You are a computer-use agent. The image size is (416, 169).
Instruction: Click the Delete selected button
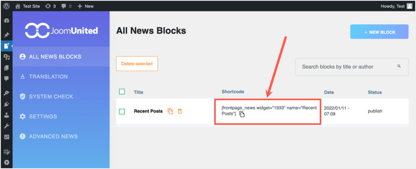click(137, 63)
